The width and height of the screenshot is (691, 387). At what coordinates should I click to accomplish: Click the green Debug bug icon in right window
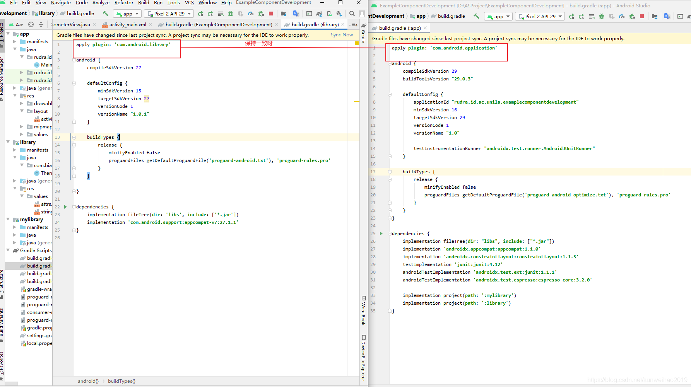pos(602,16)
